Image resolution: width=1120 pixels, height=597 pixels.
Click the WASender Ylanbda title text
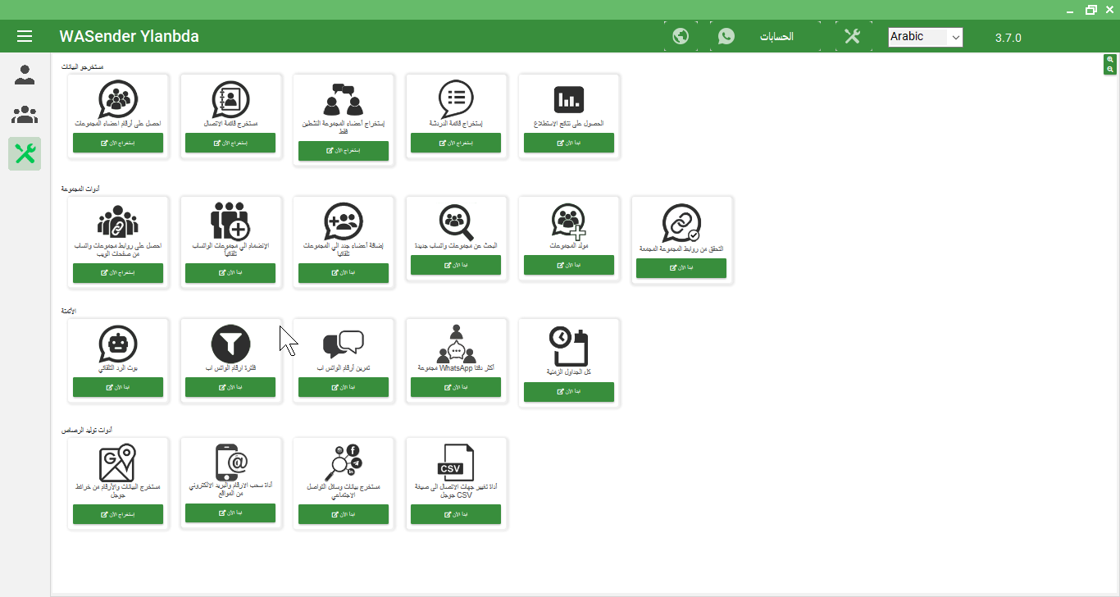(x=129, y=37)
